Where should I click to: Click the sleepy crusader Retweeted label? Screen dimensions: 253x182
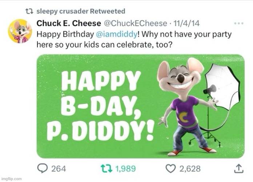[81, 11]
